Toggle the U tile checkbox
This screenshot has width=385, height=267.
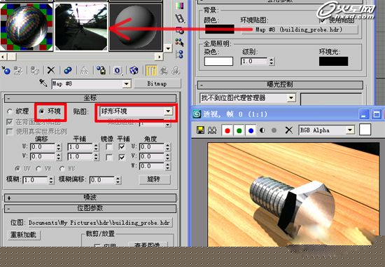[x=122, y=147]
